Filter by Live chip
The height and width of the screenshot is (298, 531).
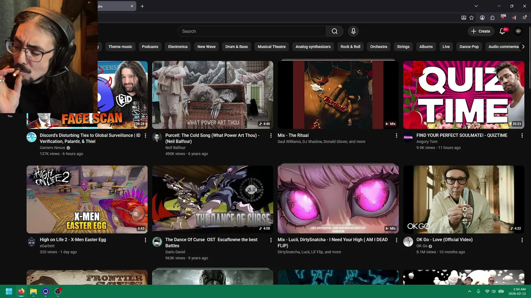(x=446, y=47)
